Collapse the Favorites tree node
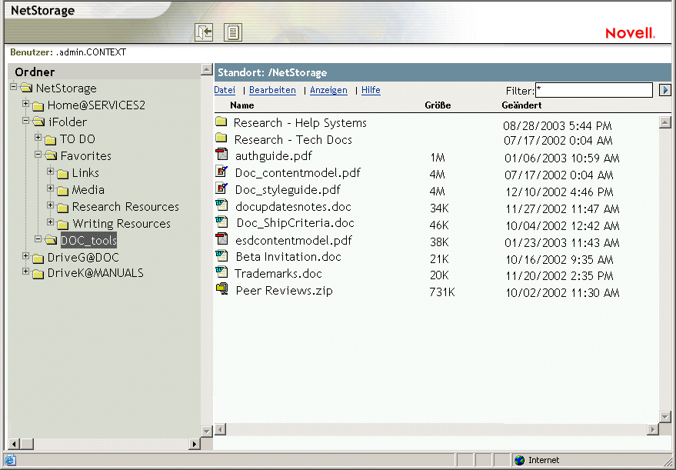676x470 pixels. [x=38, y=154]
